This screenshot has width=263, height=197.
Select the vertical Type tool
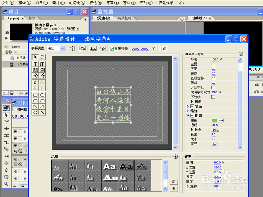42,64
